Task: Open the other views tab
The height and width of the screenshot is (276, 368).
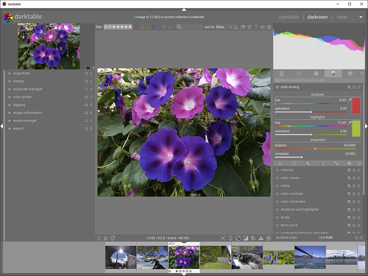Action: (342, 17)
